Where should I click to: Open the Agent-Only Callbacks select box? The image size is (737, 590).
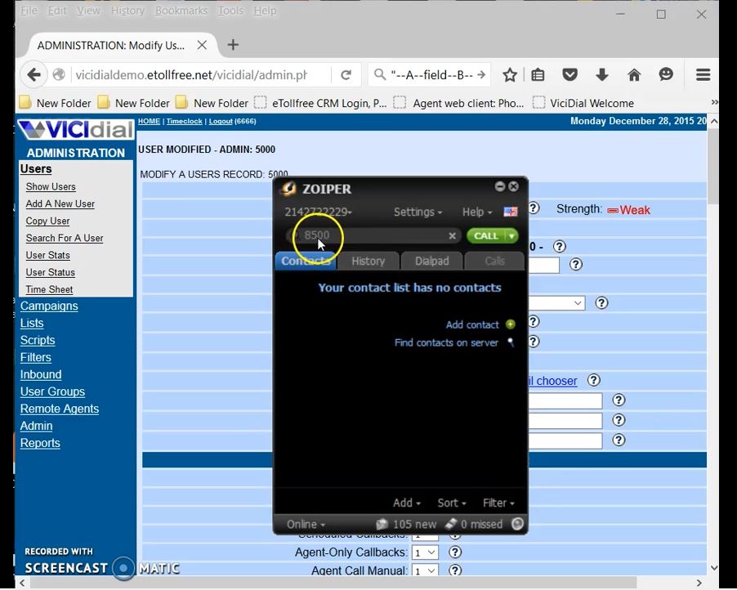point(425,552)
